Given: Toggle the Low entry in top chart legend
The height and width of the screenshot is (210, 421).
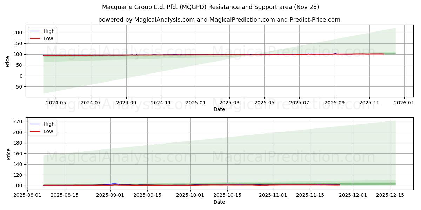Looking at the screenshot, I should (x=49, y=38).
